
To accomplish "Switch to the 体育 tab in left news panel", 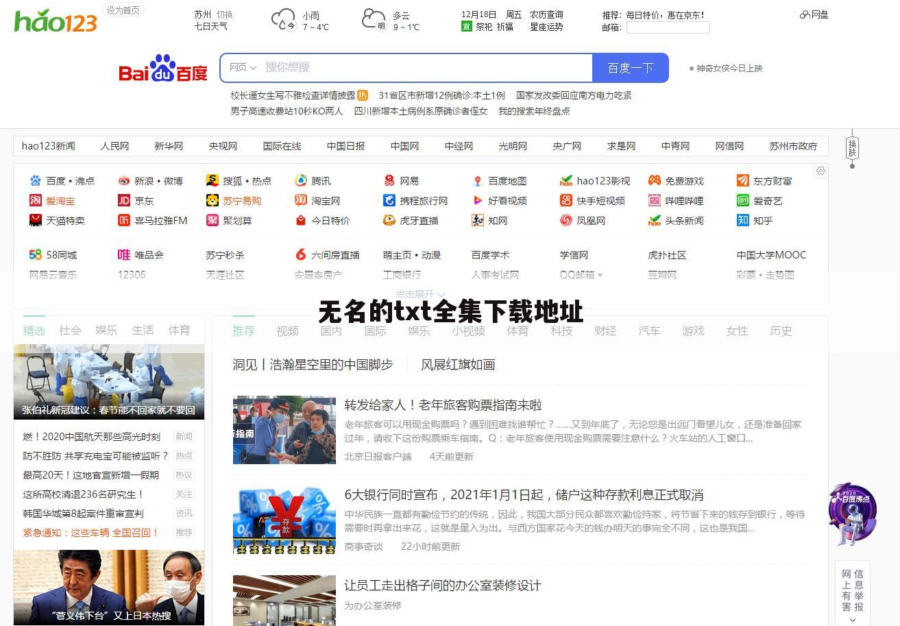I will 180,330.
